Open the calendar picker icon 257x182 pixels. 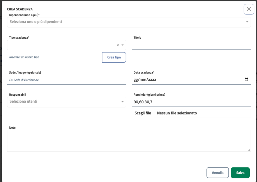pyautogui.click(x=246, y=79)
